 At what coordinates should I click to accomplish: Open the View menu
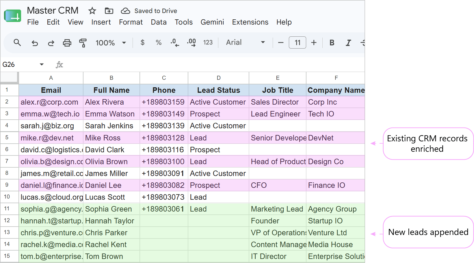(x=75, y=22)
